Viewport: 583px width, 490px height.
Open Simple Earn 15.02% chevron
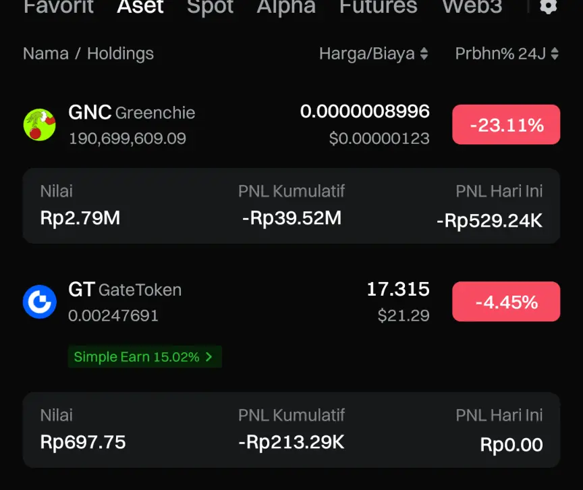pos(209,357)
